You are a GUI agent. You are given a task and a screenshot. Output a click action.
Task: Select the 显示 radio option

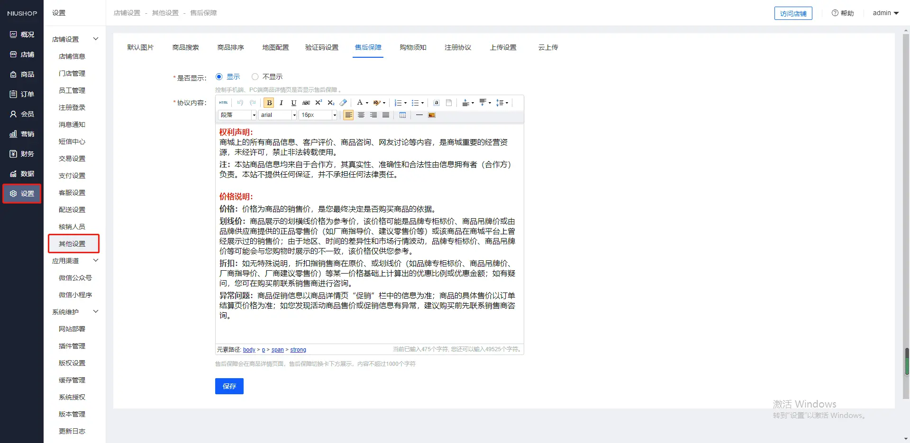click(219, 77)
